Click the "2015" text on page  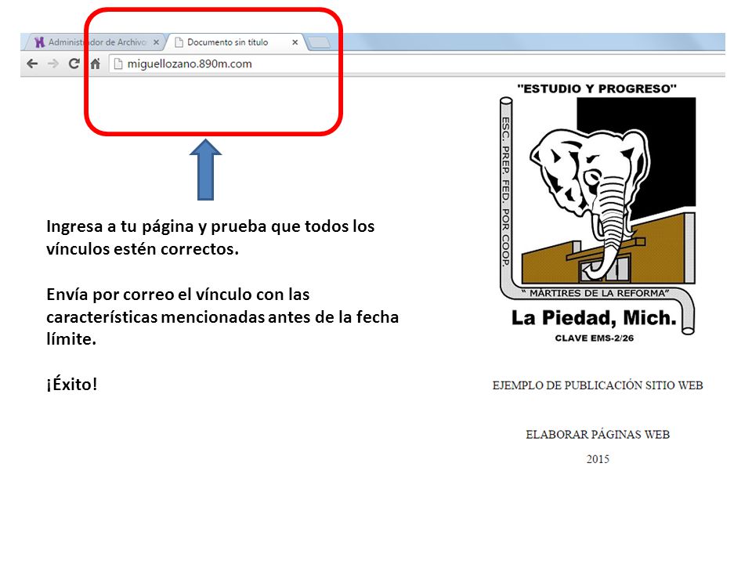click(x=598, y=460)
